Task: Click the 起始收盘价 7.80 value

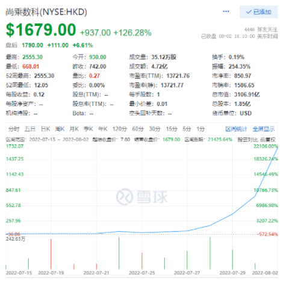Action: (125, 140)
